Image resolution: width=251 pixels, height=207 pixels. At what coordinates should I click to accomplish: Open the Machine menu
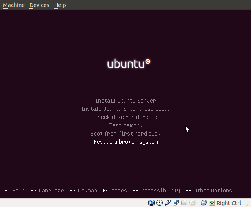coord(14,5)
